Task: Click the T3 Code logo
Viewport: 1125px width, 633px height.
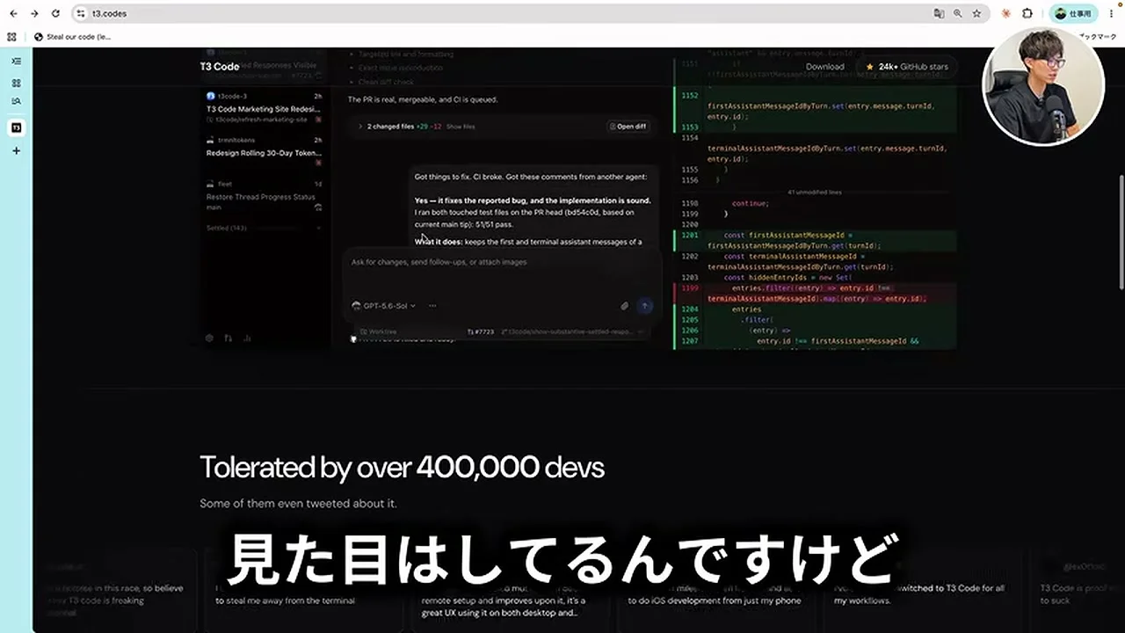Action: 219,67
